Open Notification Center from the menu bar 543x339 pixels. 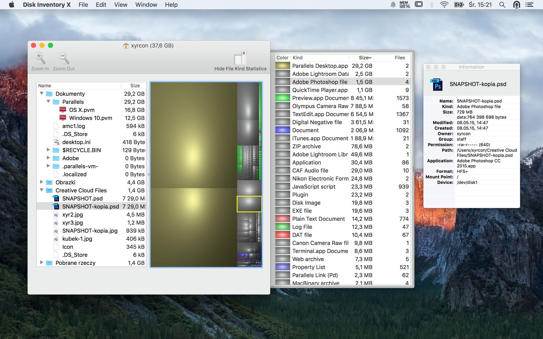coord(529,5)
